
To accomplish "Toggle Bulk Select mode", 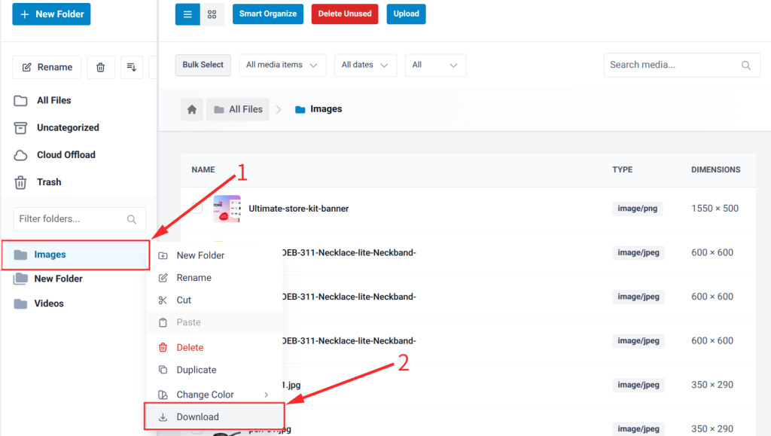I will 203,65.
